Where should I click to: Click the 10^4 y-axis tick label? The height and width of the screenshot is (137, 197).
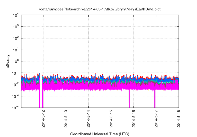[16, 15]
